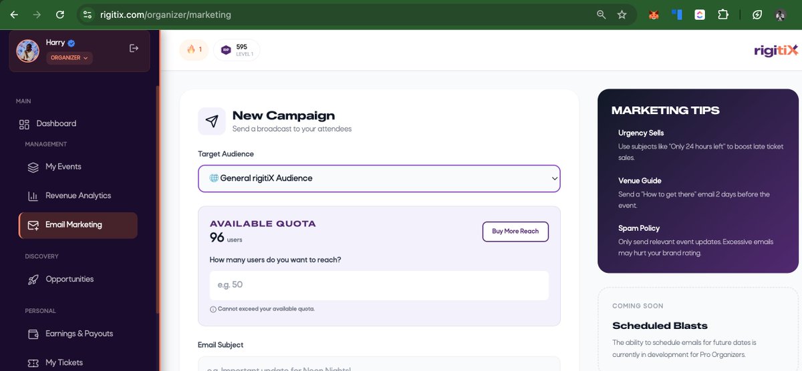
Task: Click the fire streak counter badge
Action: pyautogui.click(x=194, y=50)
